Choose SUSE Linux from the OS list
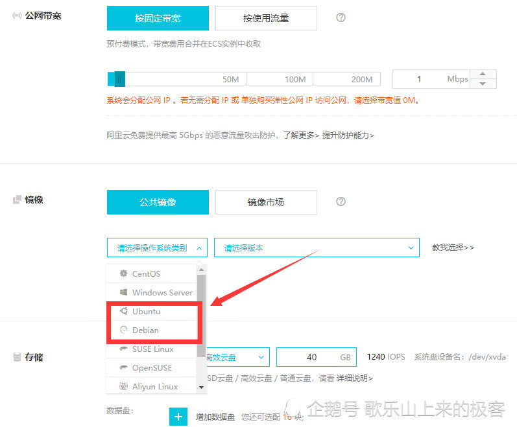517x427 pixels. click(x=152, y=349)
